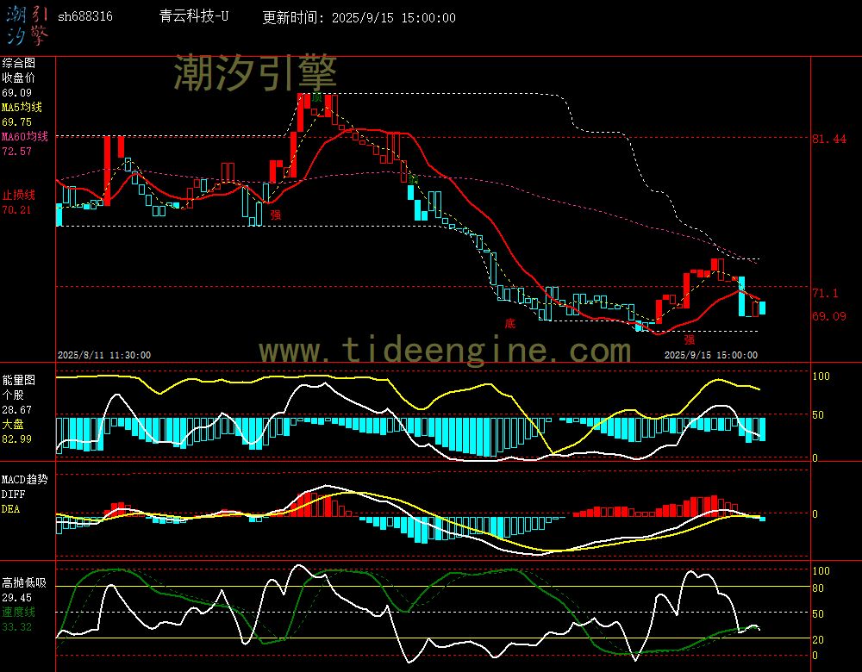
Task: Select the 高抛低吸 panel label
Action: (24, 583)
